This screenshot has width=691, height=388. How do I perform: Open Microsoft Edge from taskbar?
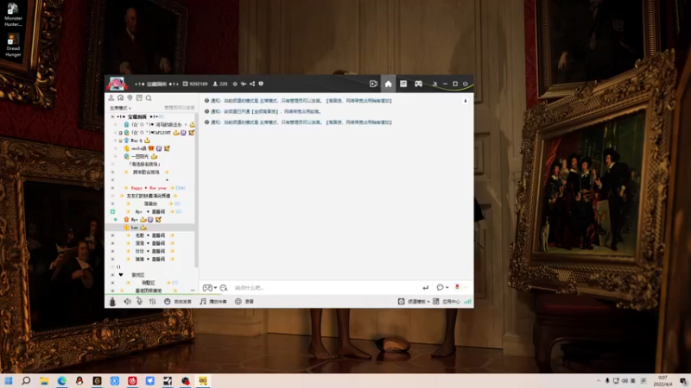61,380
